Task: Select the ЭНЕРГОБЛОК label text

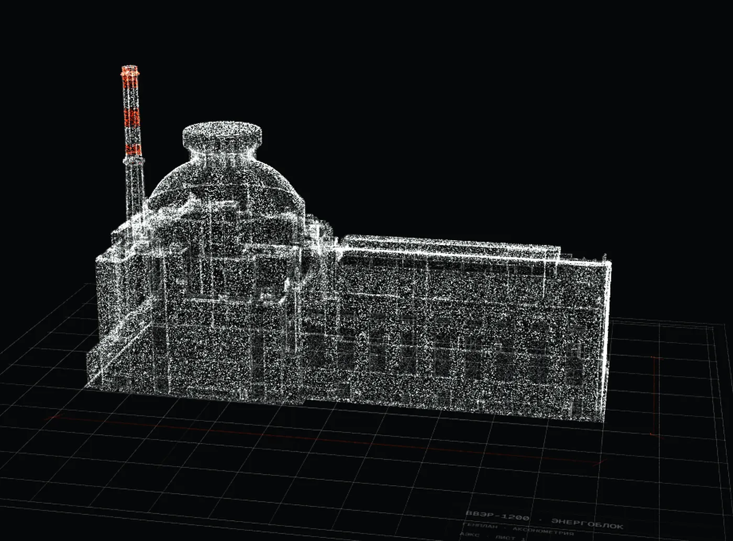Action: (x=587, y=524)
